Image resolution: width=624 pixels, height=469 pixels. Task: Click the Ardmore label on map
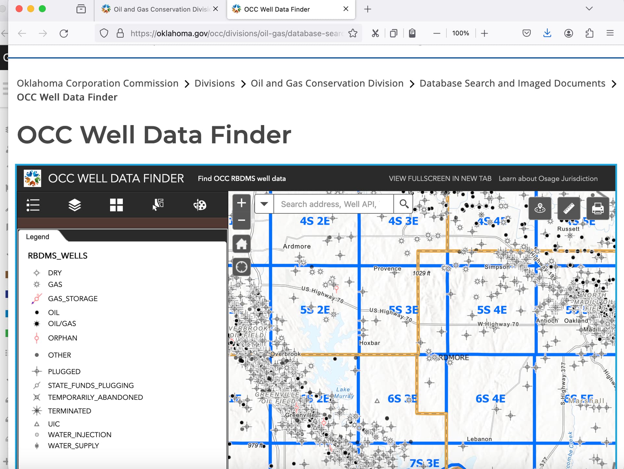coord(297,246)
